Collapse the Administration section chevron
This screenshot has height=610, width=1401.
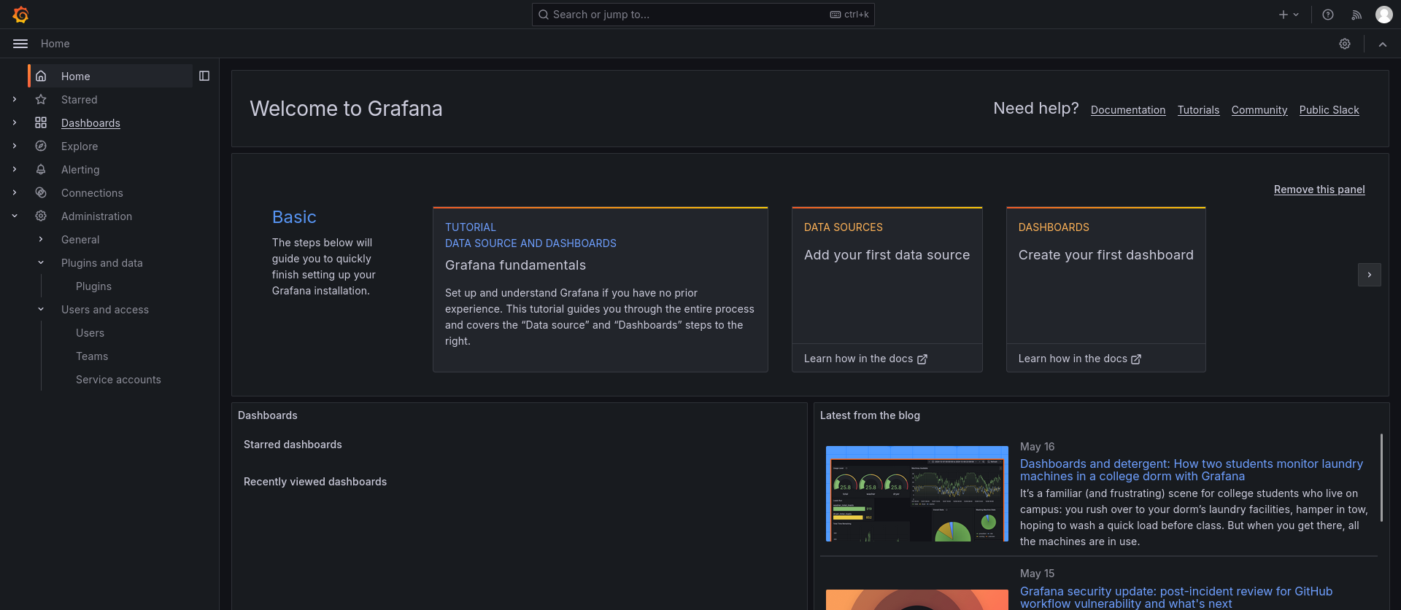(15, 216)
